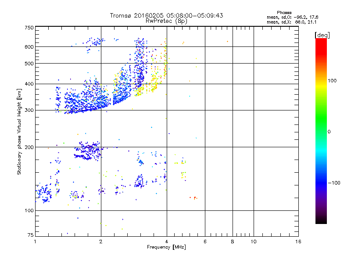Click the x-axis '2' tick label
The width and height of the screenshot is (351, 263).
101,242
